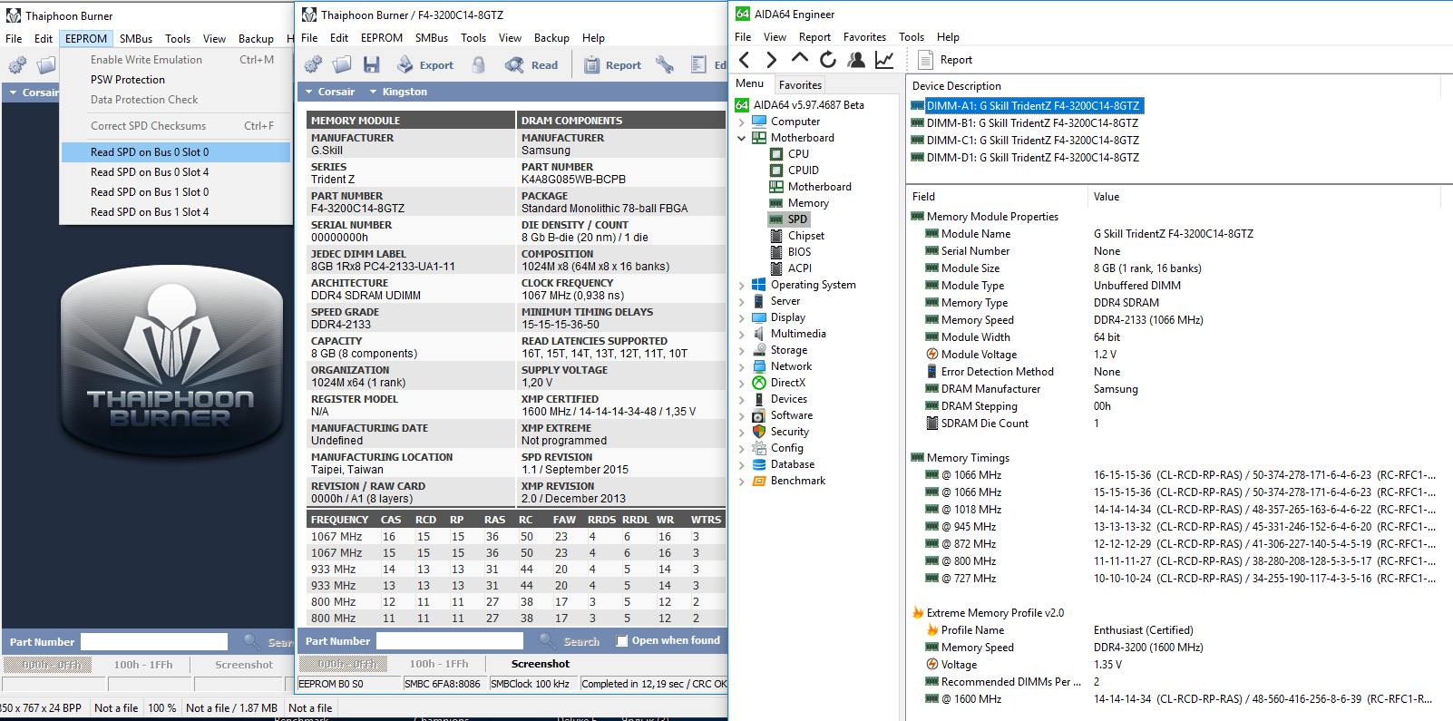This screenshot has width=1453, height=721.
Task: Expand the Config node in AIDA64 tree
Action: click(x=742, y=448)
